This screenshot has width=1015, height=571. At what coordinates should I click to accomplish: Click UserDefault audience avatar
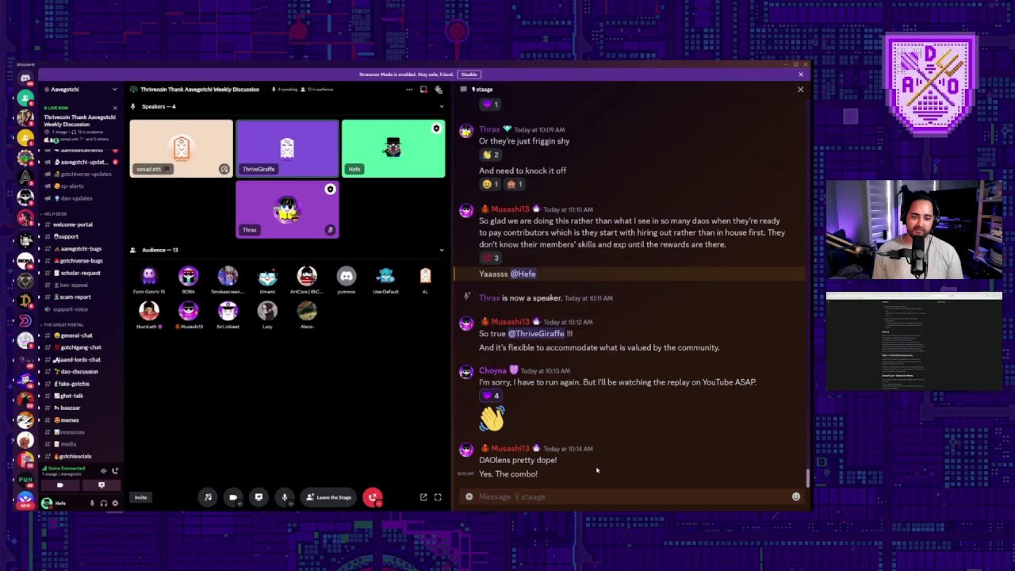pyautogui.click(x=386, y=276)
